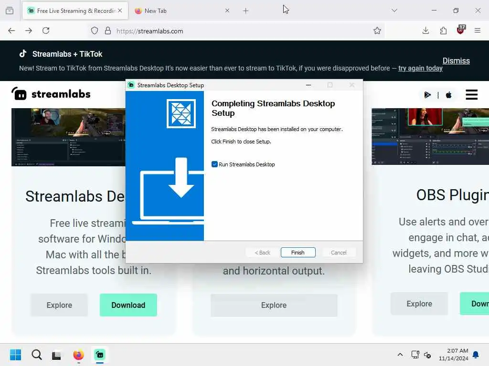This screenshot has width=489, height=366.
Task: Open the Firefox application menu
Action: click(478, 30)
